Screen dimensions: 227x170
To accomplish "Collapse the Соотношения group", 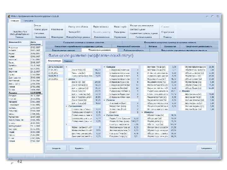I will [66, 106].
